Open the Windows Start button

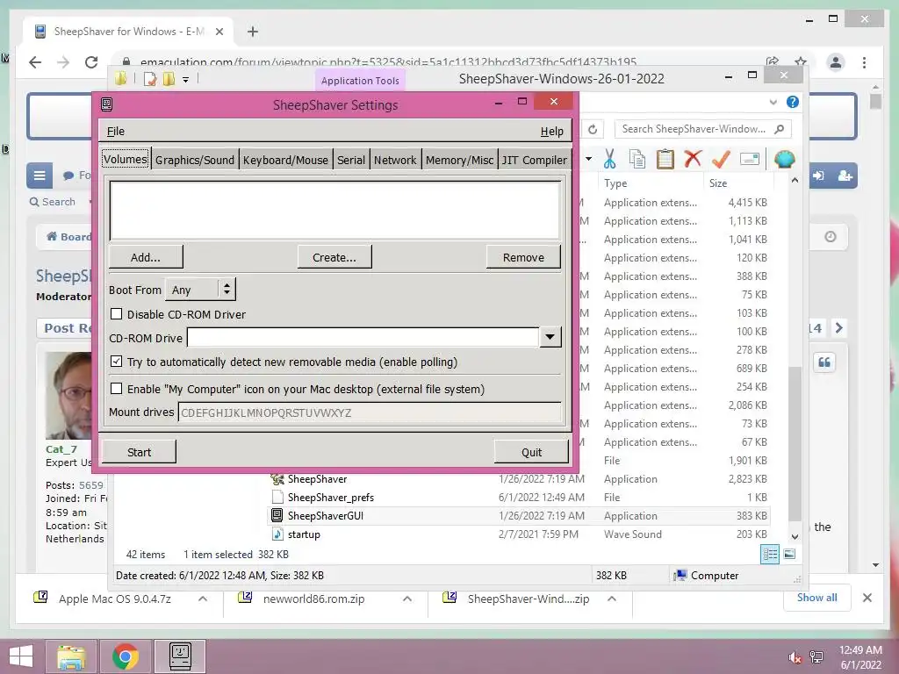pyautogui.click(x=21, y=656)
